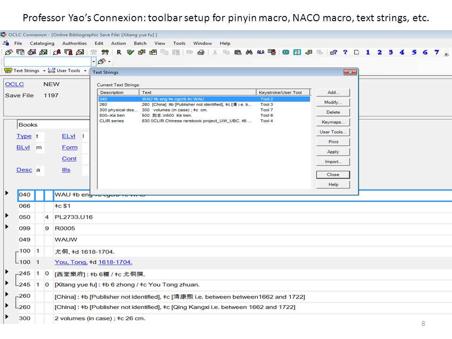Click the Delete button in dialog
452x339 pixels.
click(333, 112)
